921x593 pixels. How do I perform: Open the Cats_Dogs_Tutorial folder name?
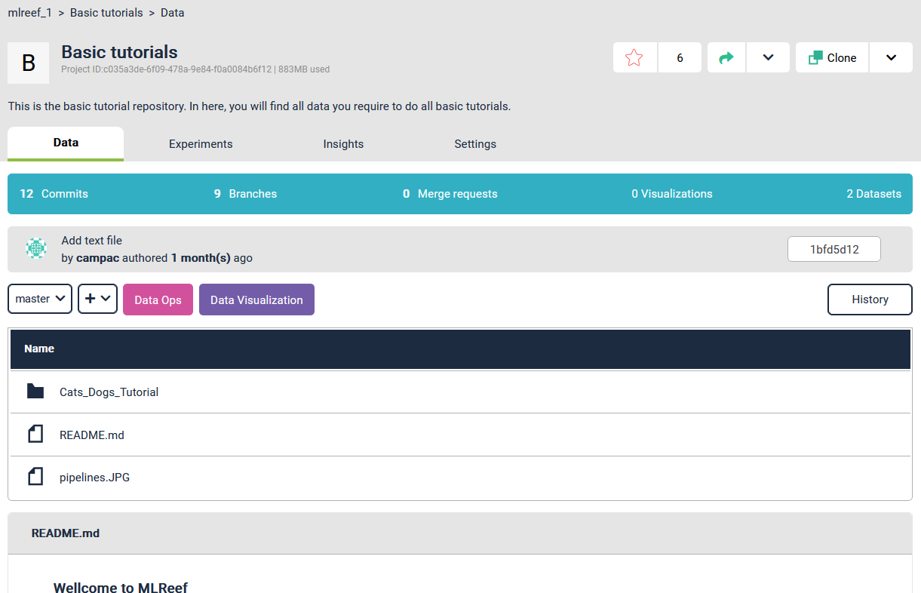(x=109, y=392)
